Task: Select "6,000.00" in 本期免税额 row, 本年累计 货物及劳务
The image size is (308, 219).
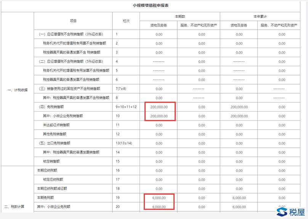Action: pos(239,198)
